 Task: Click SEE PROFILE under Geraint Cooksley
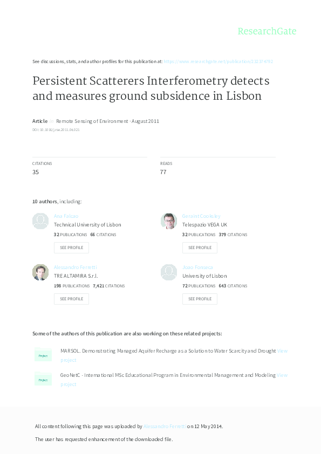tap(200, 247)
